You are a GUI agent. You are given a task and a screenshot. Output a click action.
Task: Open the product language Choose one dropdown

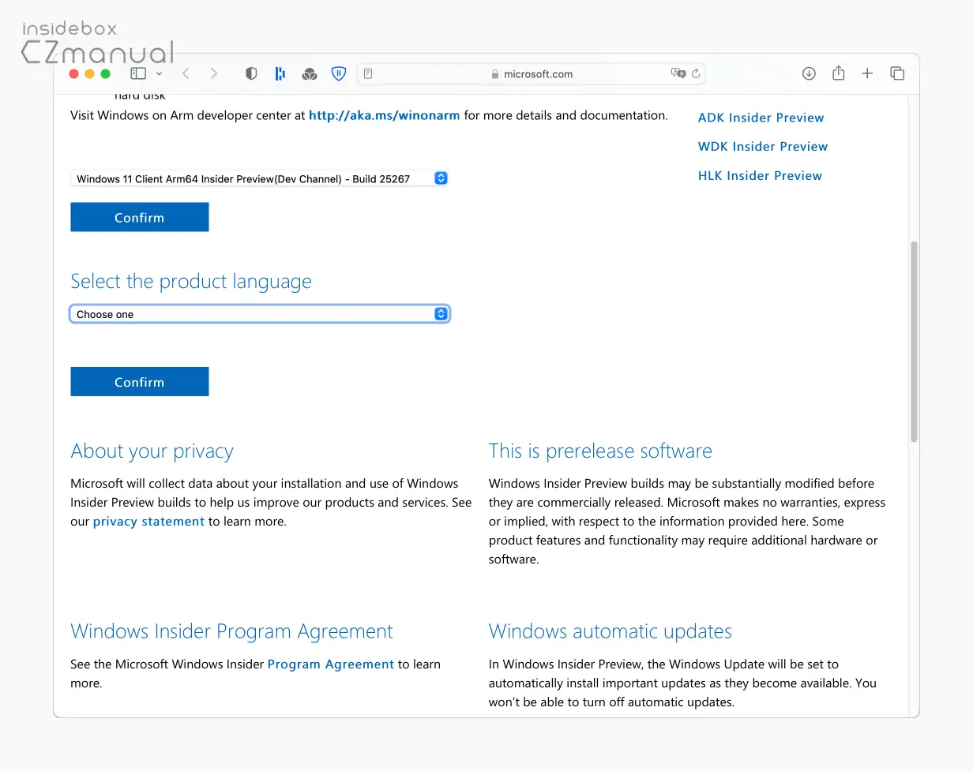click(260, 314)
